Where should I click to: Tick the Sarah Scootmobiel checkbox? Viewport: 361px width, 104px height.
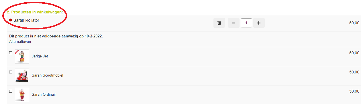11,72
